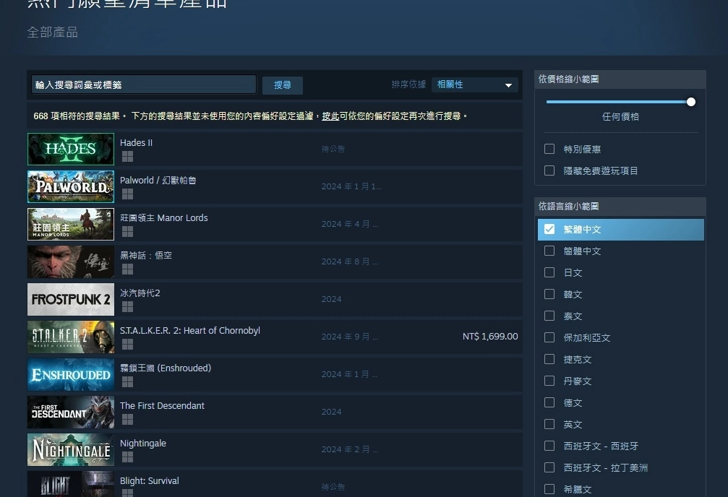Click Windows icon under 莊園領主 Manor Lords

coord(127,232)
